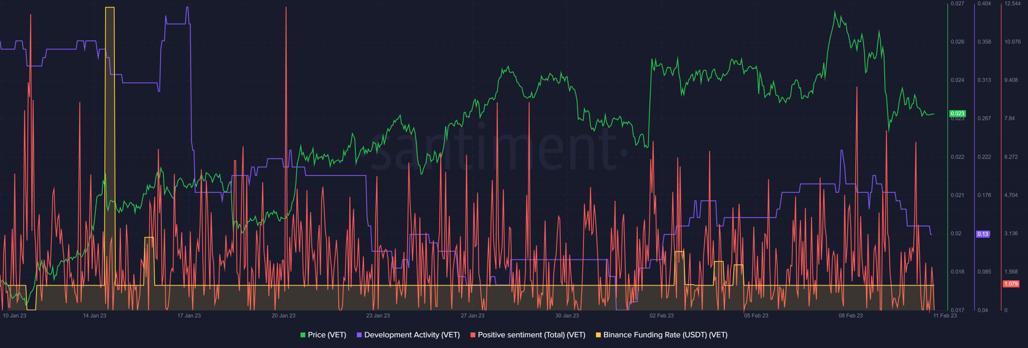
Task: Click the 12.544 sentiment axis value
Action: [1012, 4]
